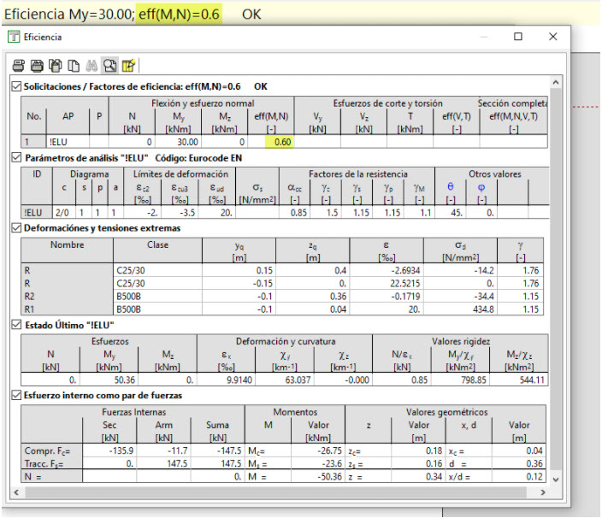Screen dimensions: 602x518
Task: Open the yellow table edit icon
Action: [128, 66]
